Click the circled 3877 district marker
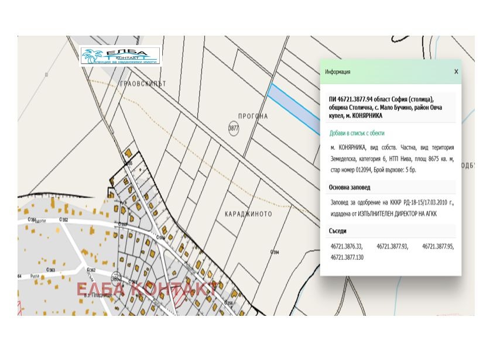This screenshot has height=348, width=493. tap(234, 128)
